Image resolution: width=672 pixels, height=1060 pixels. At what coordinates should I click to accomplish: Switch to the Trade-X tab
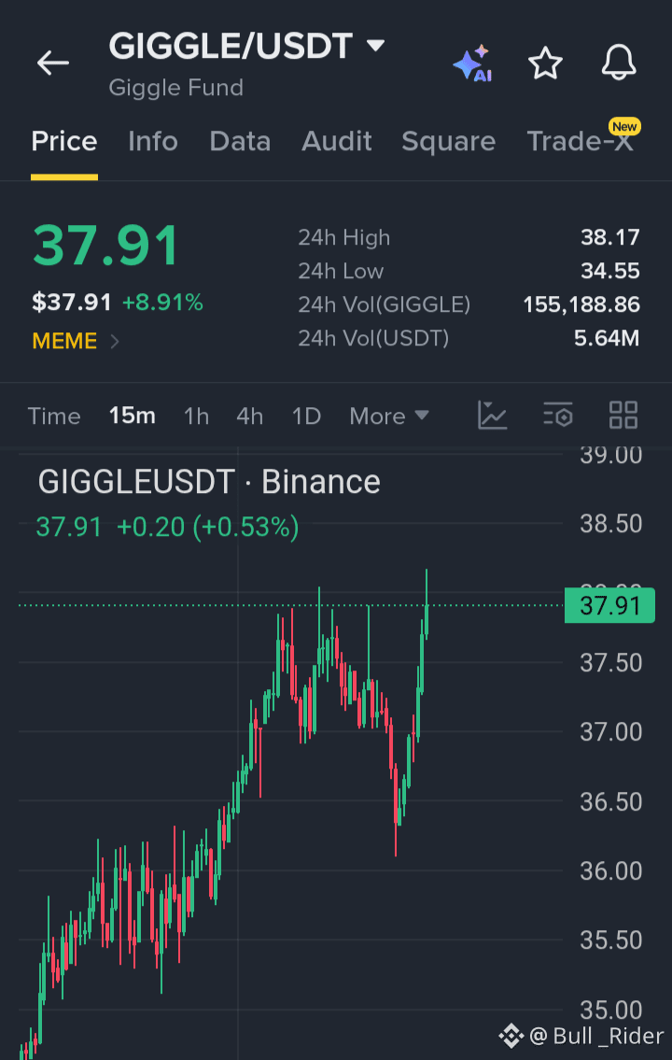(581, 141)
